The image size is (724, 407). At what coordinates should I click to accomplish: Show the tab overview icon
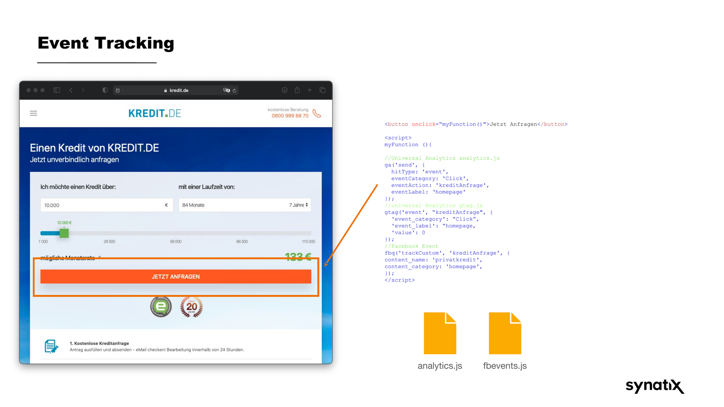click(323, 90)
